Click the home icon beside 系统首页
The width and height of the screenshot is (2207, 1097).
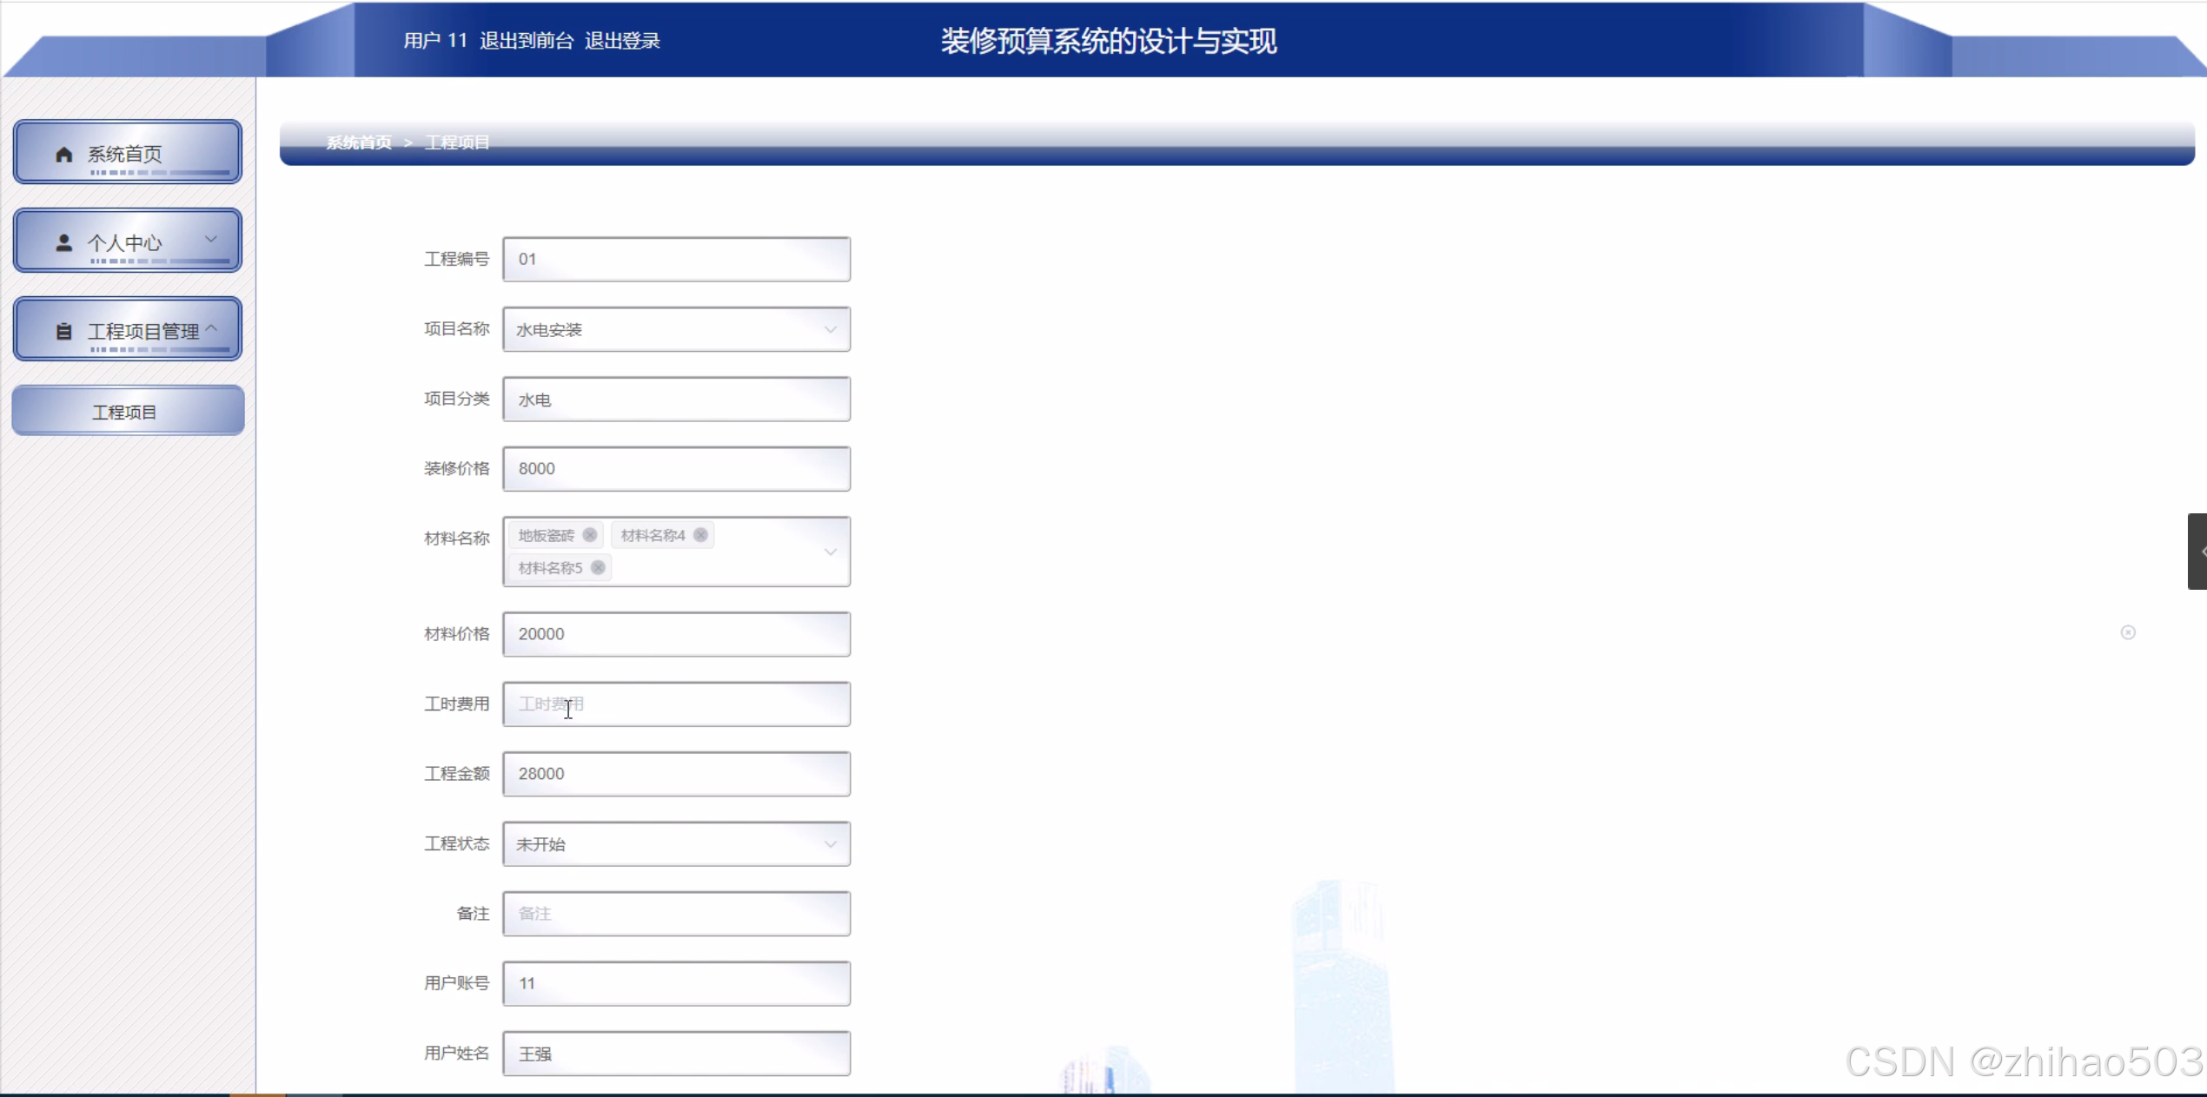pyautogui.click(x=63, y=155)
